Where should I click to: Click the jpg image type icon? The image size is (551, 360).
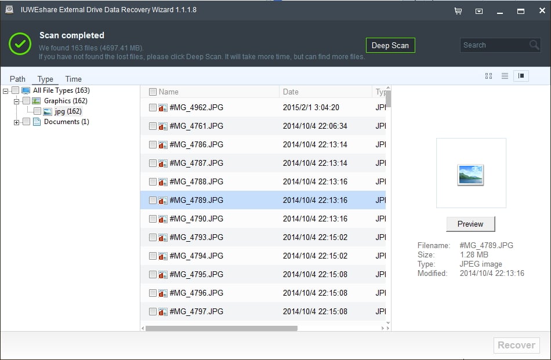pyautogui.click(x=48, y=112)
